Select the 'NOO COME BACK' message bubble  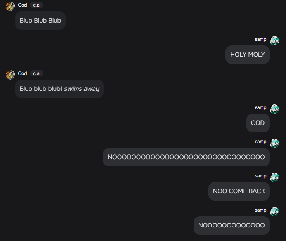click(239, 191)
